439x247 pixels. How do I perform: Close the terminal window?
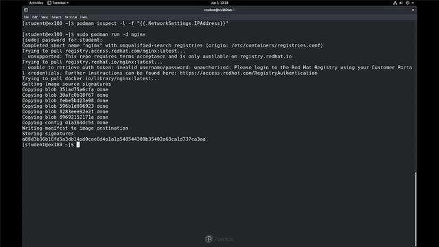413,10
